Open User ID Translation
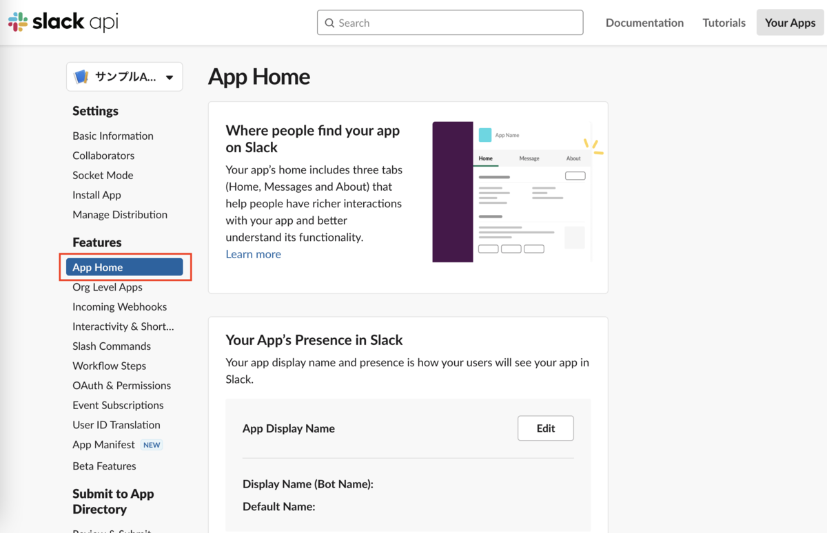827x533 pixels. coord(116,425)
